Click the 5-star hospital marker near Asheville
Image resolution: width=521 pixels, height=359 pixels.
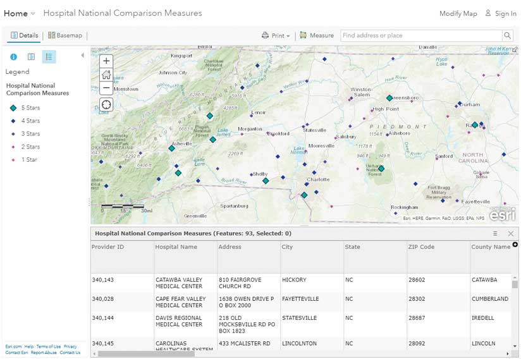pyautogui.click(x=171, y=149)
